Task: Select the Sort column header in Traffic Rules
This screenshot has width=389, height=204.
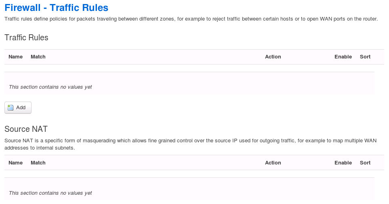Action: (x=365, y=57)
